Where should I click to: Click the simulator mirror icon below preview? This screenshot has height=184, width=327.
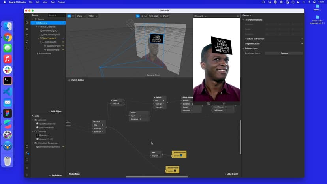pyautogui.click(x=209, y=103)
